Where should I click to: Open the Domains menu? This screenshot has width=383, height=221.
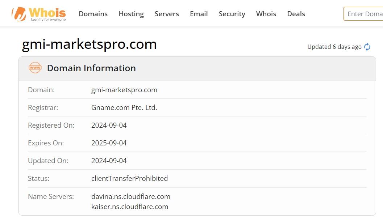pyautogui.click(x=93, y=14)
